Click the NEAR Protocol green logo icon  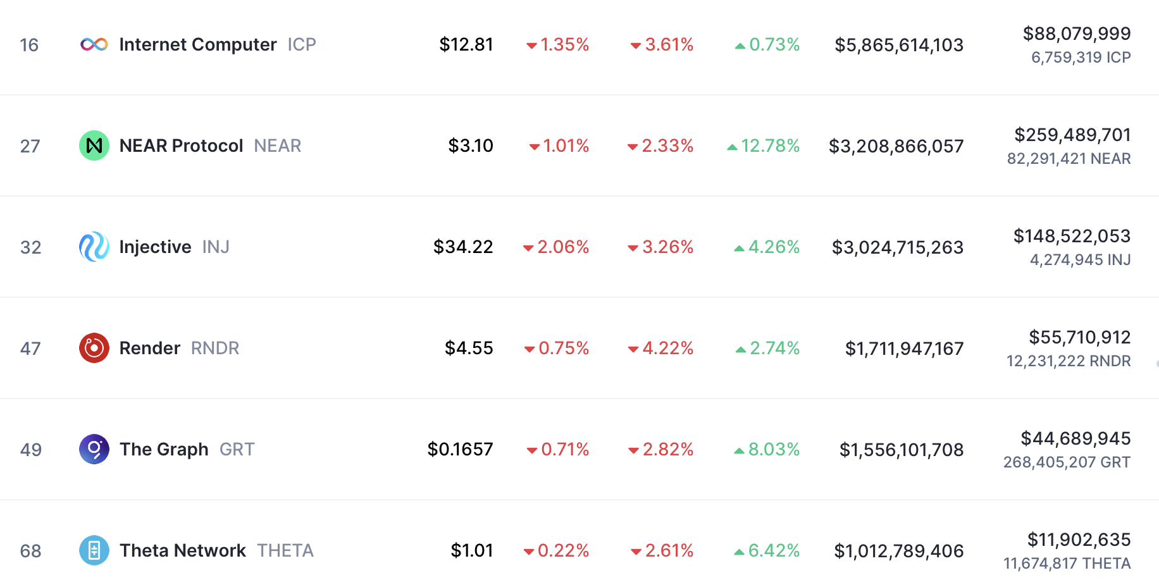[x=94, y=145]
